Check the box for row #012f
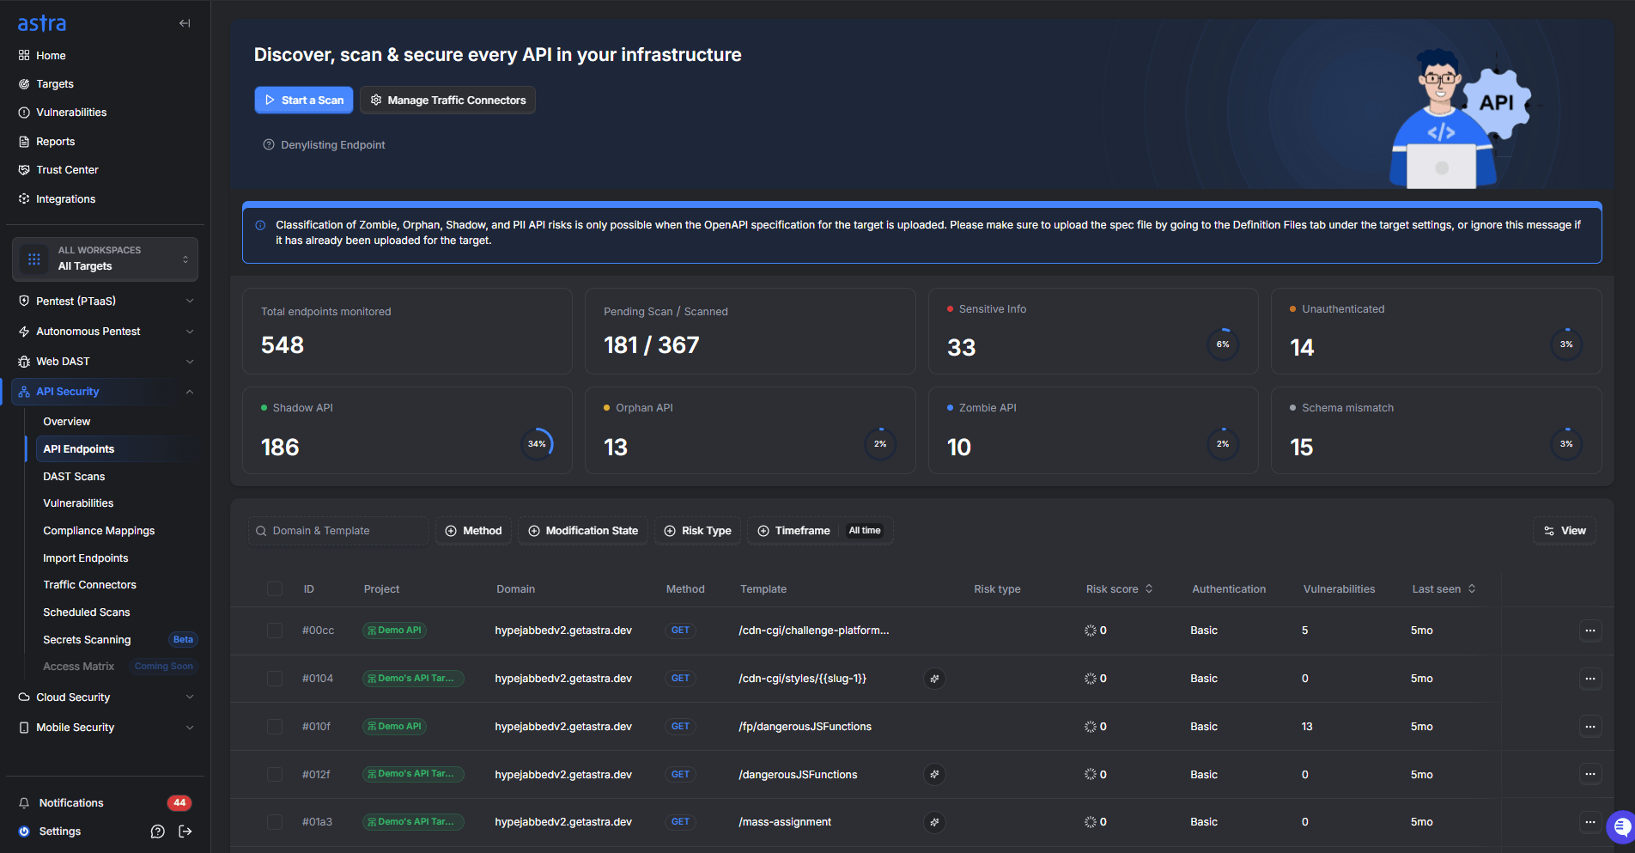The image size is (1635, 853). click(275, 775)
